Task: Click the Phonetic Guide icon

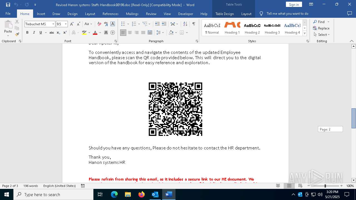Action: point(106,24)
